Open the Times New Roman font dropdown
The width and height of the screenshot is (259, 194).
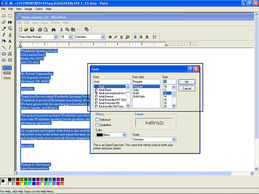[x=56, y=37]
